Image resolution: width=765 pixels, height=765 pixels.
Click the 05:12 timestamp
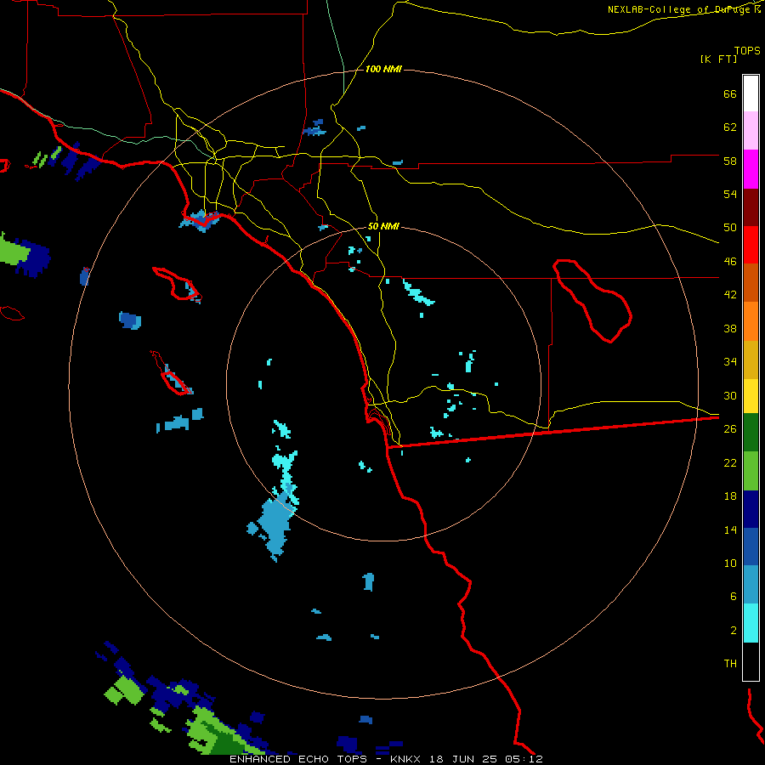point(524,759)
